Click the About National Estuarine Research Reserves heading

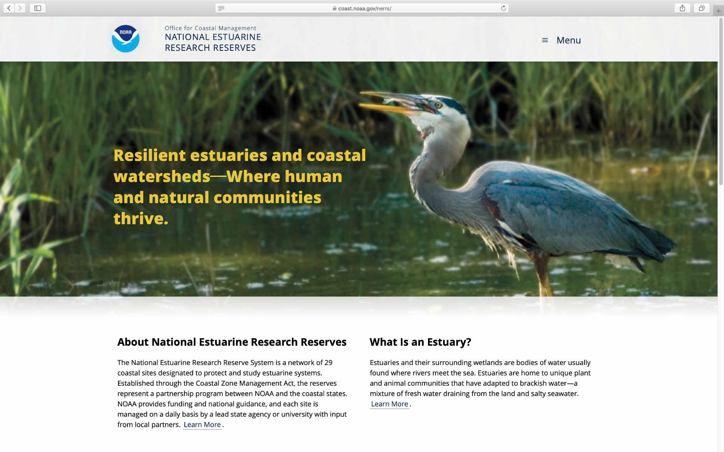[x=232, y=342]
